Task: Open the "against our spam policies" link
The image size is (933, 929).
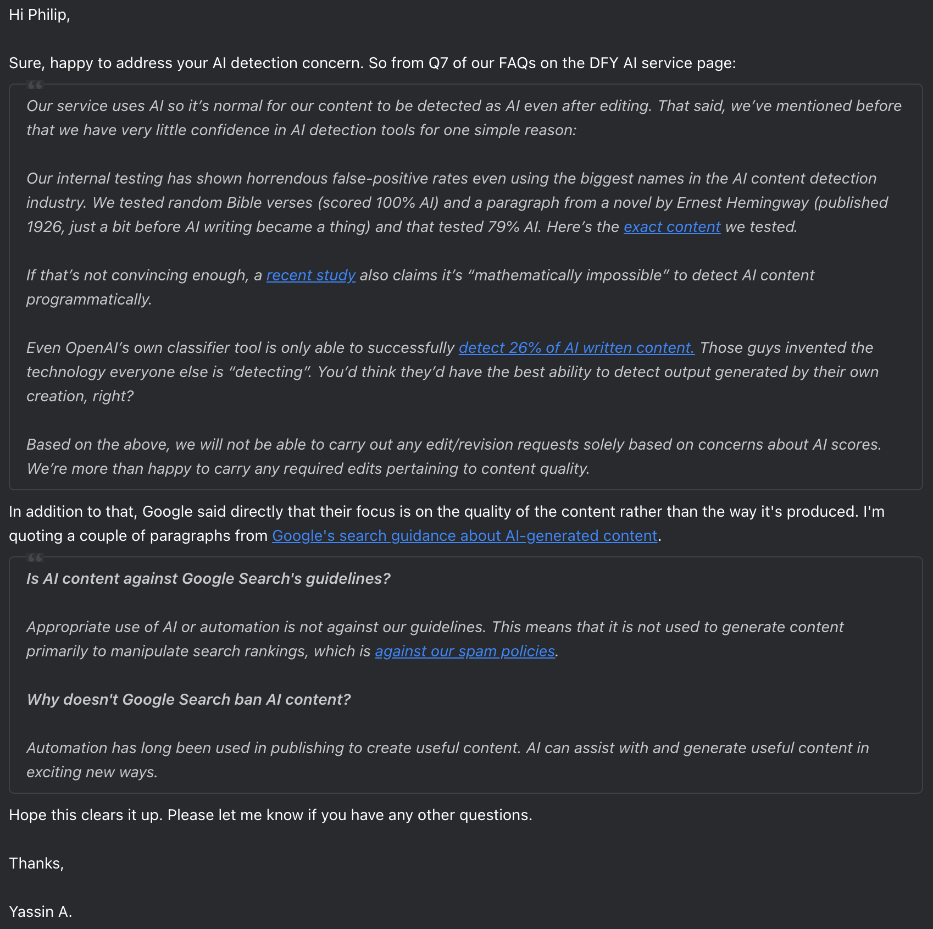Action: coord(465,651)
